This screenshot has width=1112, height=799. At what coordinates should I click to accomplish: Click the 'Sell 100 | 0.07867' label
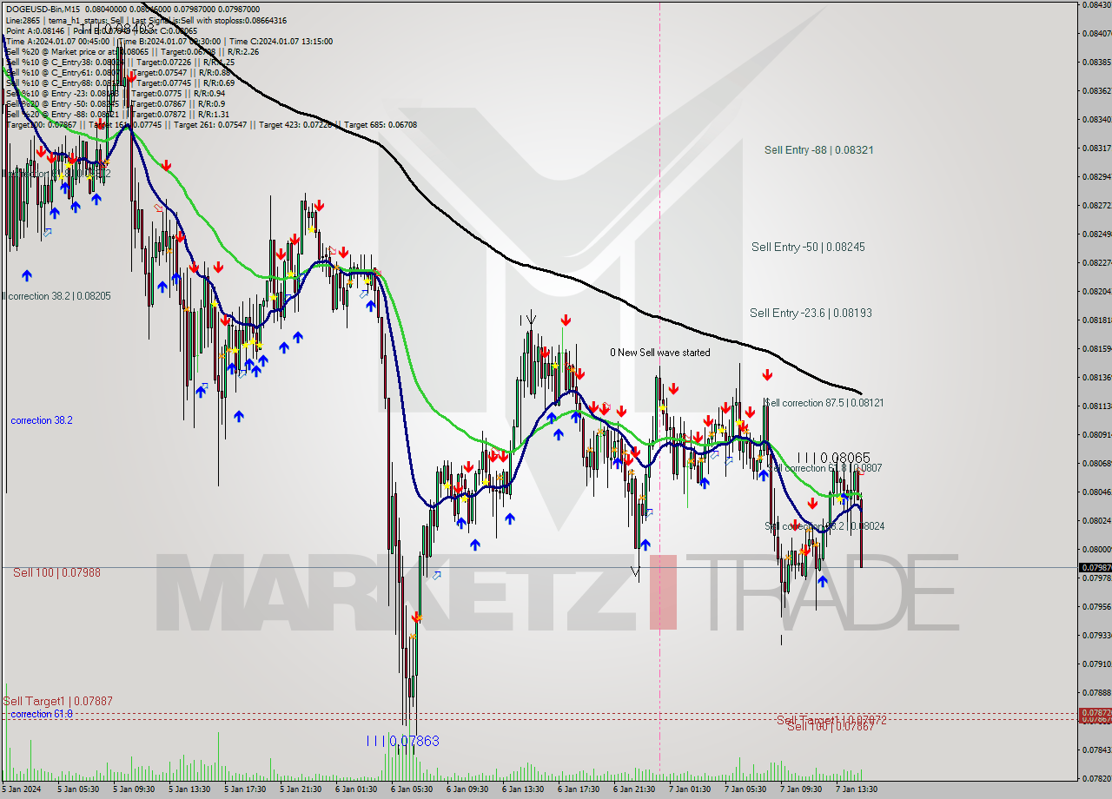pos(831,727)
